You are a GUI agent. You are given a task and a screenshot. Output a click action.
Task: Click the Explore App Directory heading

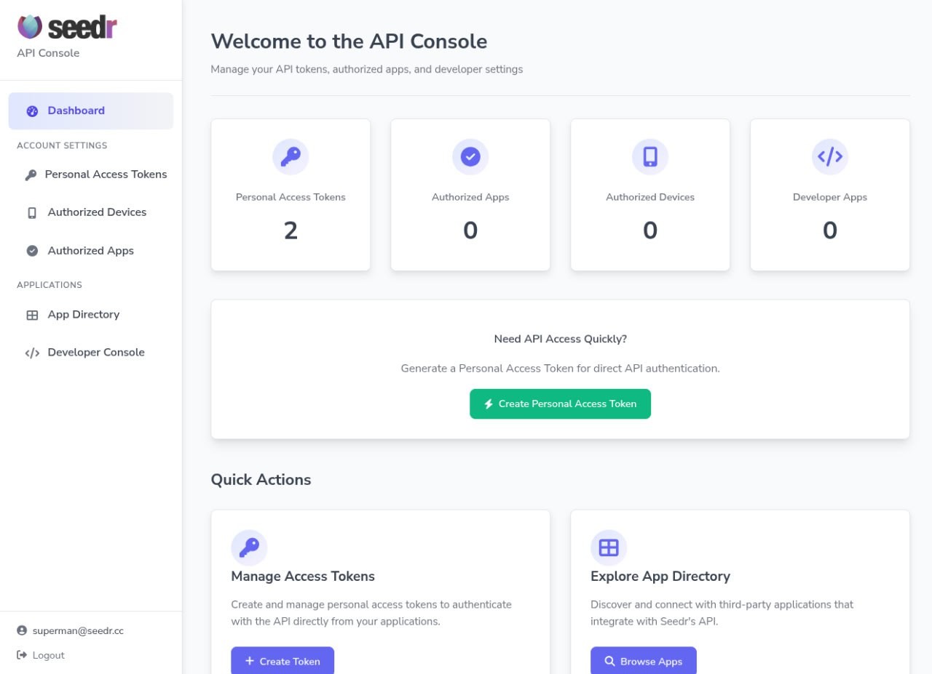point(660,577)
